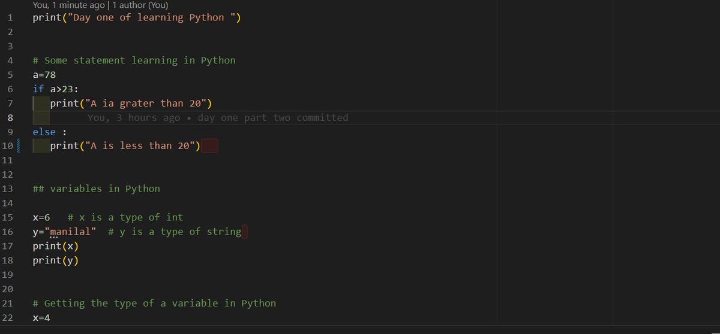
Task: Click line number 15 in the gutter
Action: point(8,218)
